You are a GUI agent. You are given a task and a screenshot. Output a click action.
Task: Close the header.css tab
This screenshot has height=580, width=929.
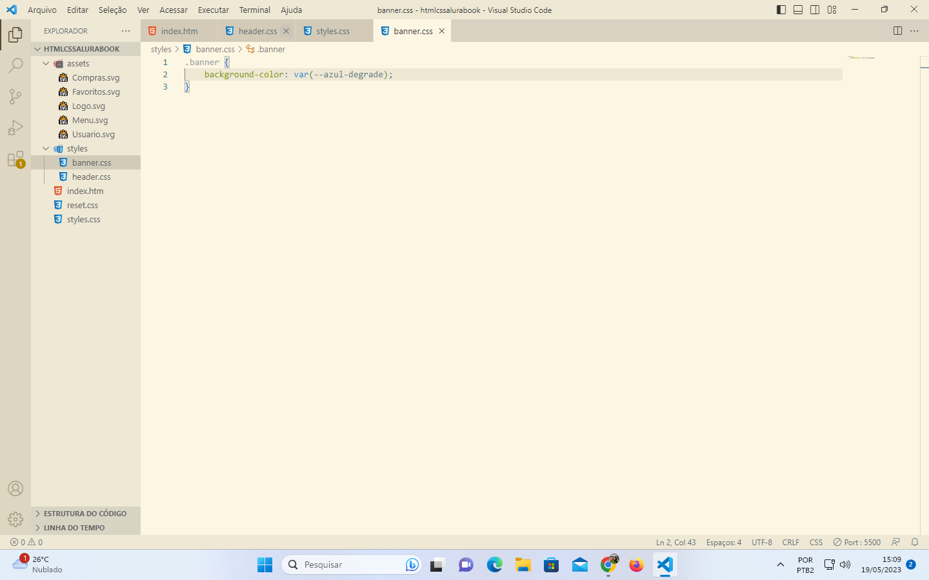[x=286, y=31]
